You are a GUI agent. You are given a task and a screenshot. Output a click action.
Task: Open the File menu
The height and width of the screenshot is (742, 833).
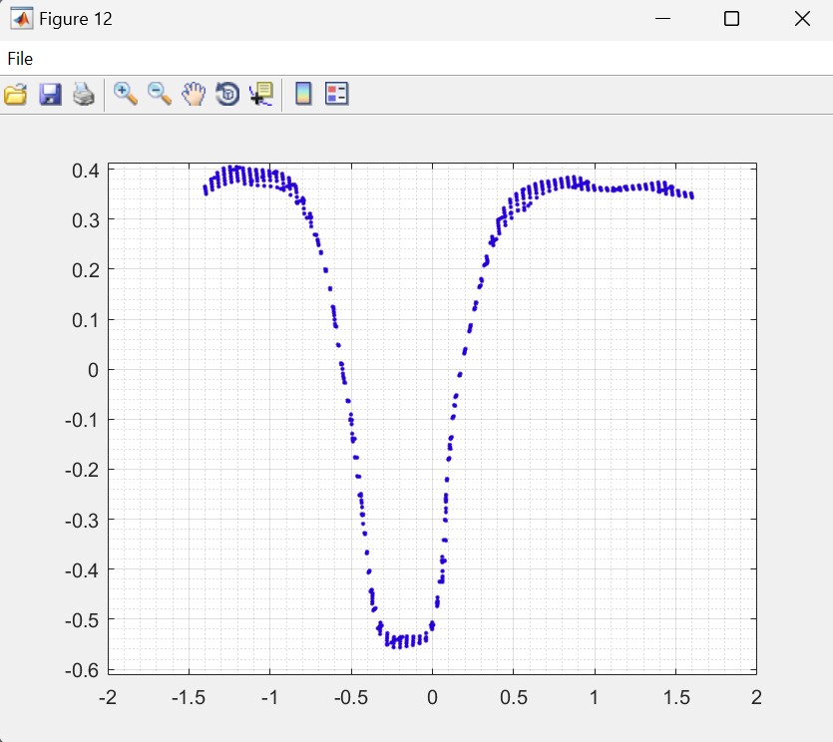pyautogui.click(x=20, y=59)
